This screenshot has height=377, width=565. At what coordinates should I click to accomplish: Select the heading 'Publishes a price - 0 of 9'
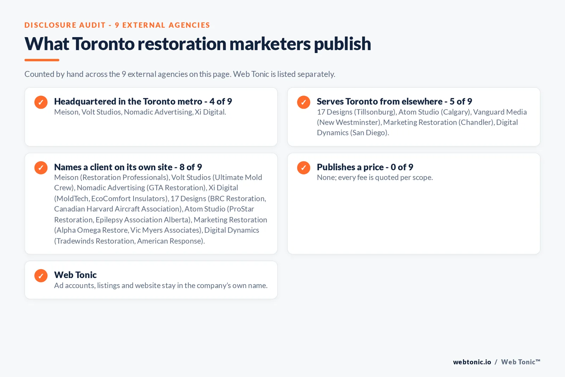click(365, 167)
